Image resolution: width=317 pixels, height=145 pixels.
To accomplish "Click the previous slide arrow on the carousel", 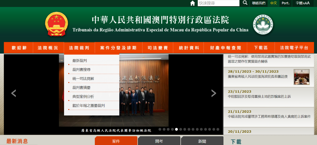I will [13, 93].
